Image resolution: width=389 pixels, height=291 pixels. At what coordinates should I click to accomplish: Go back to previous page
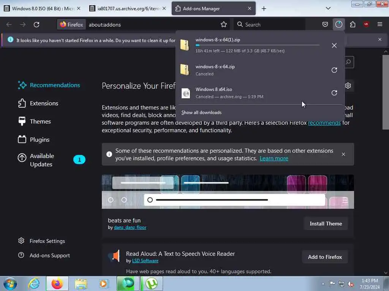click(9, 25)
